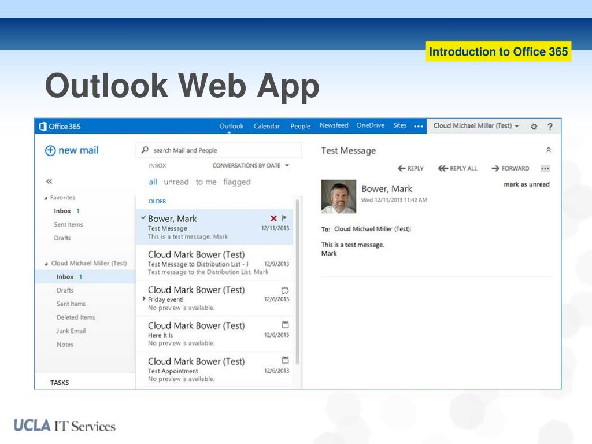
Task: Open the OneDrive tab
Action: (371, 125)
